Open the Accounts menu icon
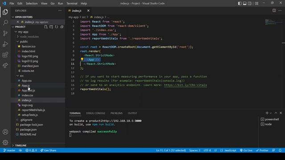Viewport: 285px width, 160px height. click(5, 132)
